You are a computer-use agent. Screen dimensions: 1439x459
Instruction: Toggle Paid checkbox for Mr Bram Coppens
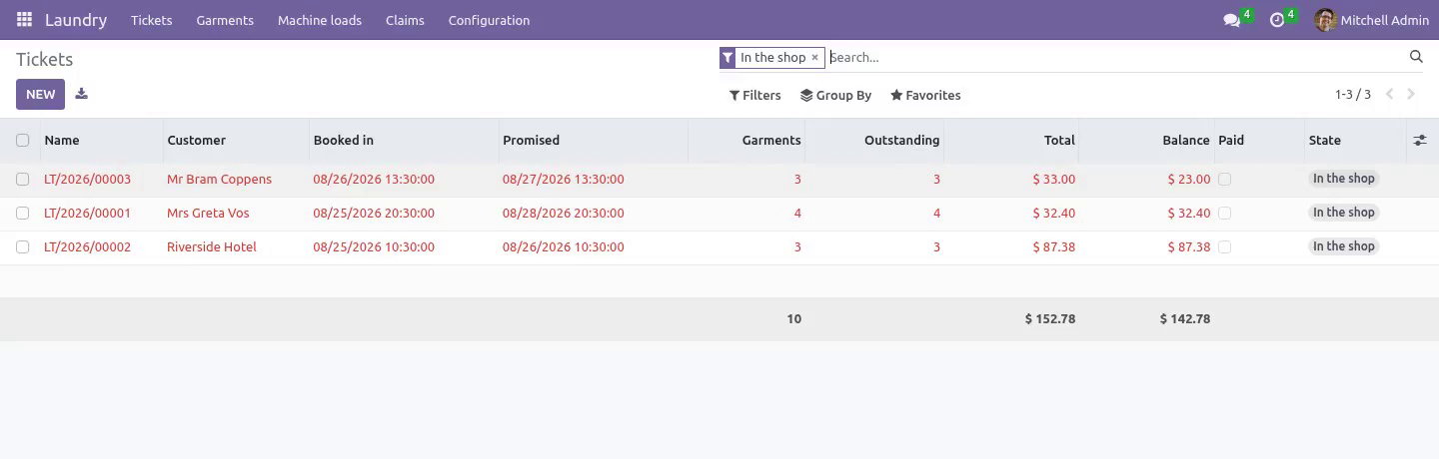(x=1225, y=180)
